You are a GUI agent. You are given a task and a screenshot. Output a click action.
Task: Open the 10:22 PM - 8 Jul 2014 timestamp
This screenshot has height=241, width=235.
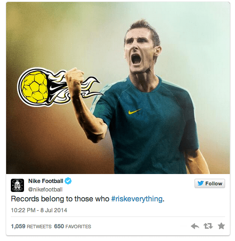(x=39, y=210)
